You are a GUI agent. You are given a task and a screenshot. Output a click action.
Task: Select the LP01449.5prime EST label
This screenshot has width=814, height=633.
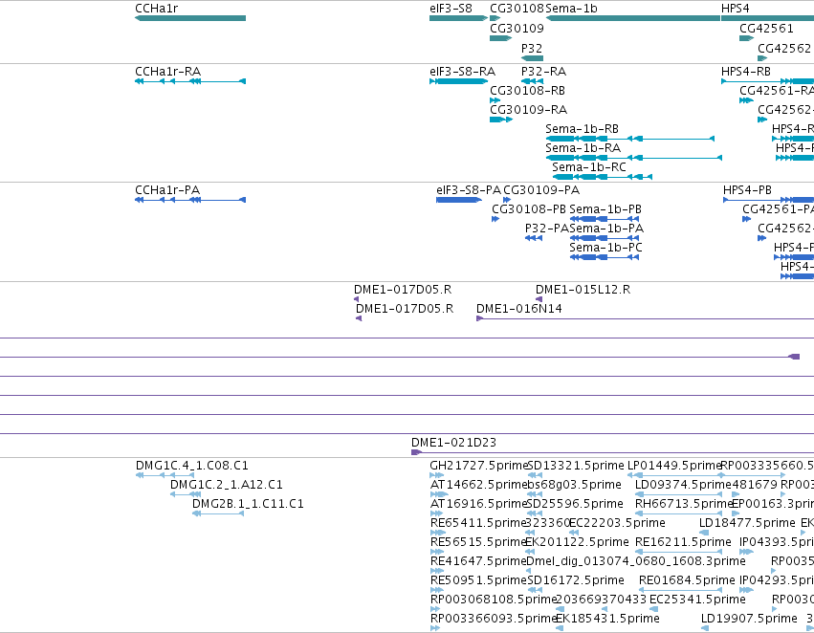pos(674,466)
